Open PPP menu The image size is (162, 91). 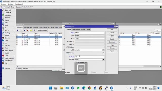pyautogui.click(x=6, y=23)
